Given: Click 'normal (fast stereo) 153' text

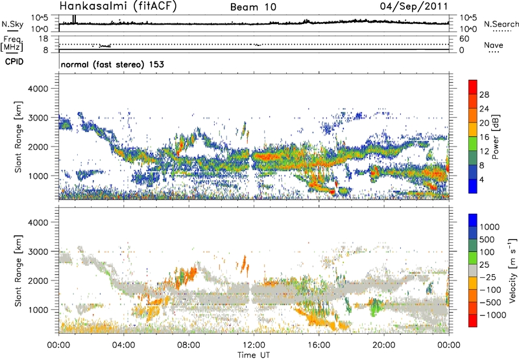Looking at the screenshot, I should coord(112,64).
